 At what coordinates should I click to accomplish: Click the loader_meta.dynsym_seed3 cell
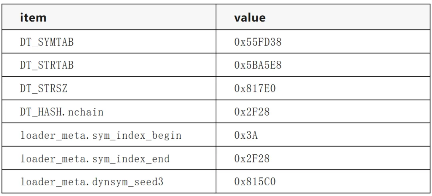[x=109, y=182]
